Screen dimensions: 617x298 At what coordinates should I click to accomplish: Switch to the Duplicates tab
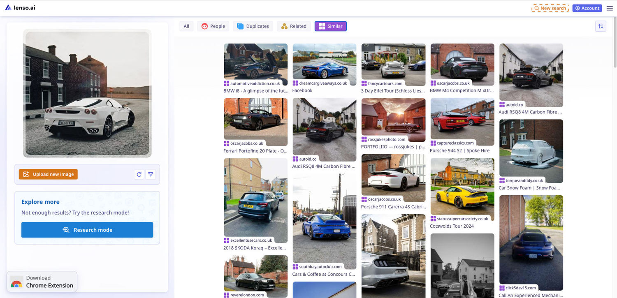[x=253, y=26]
